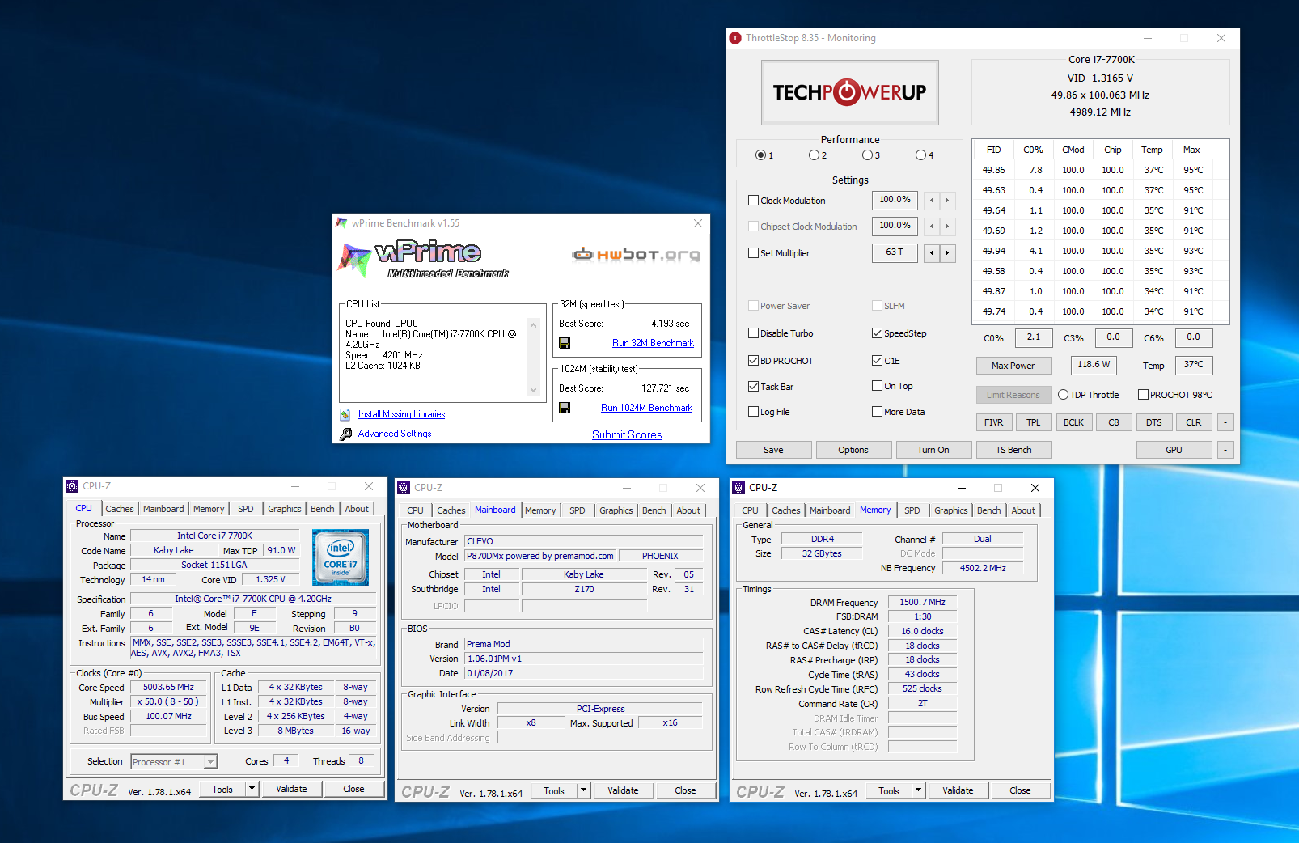Decrease Clock Modulation with left arrow
1299x843 pixels.
pos(932,201)
